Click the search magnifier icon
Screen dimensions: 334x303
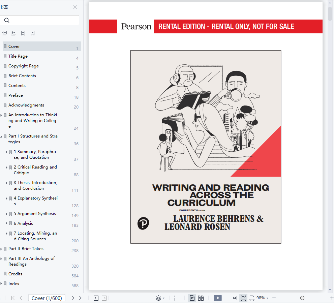click(7, 20)
